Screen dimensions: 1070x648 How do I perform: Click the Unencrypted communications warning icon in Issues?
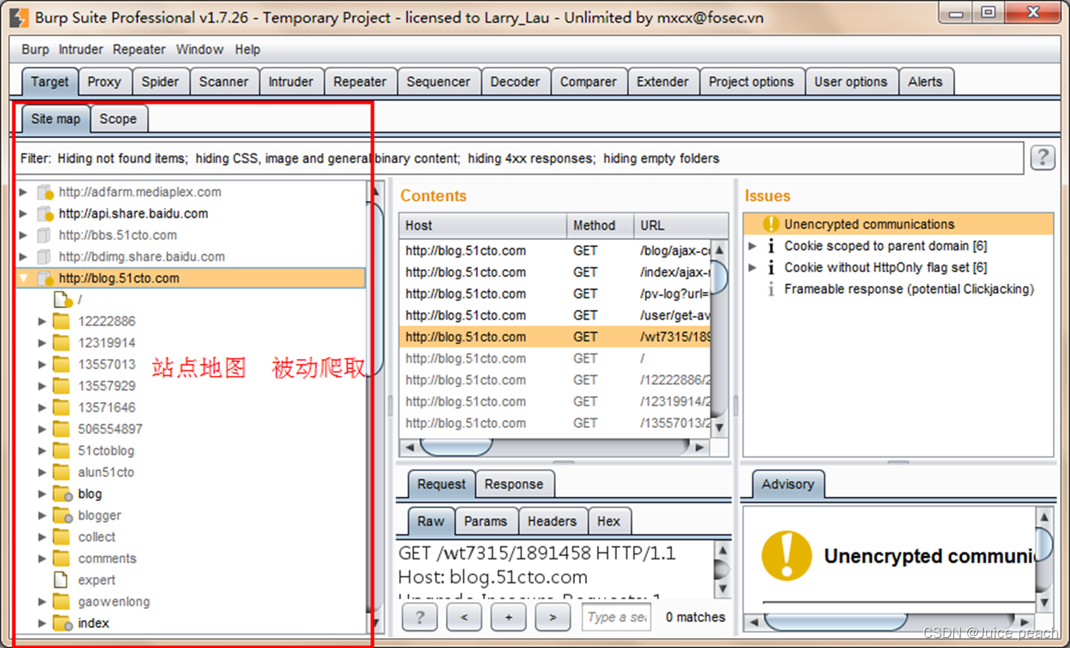(771, 224)
